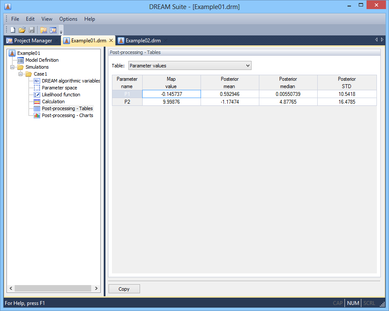Screen dimensions: 389x311
Task: Click the SCRL status bar indicator
Action: 369,303
